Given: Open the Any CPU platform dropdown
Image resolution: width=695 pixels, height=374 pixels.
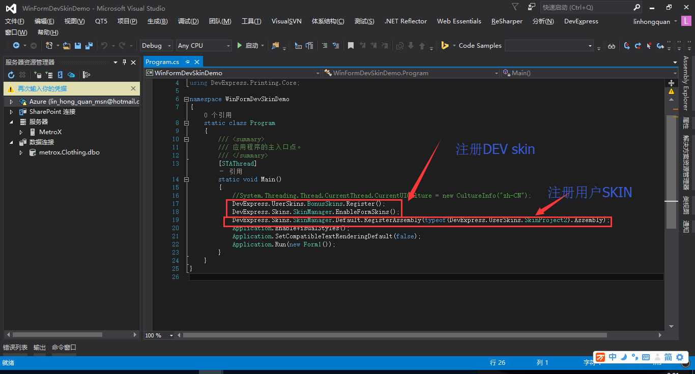Looking at the screenshot, I should (204, 46).
